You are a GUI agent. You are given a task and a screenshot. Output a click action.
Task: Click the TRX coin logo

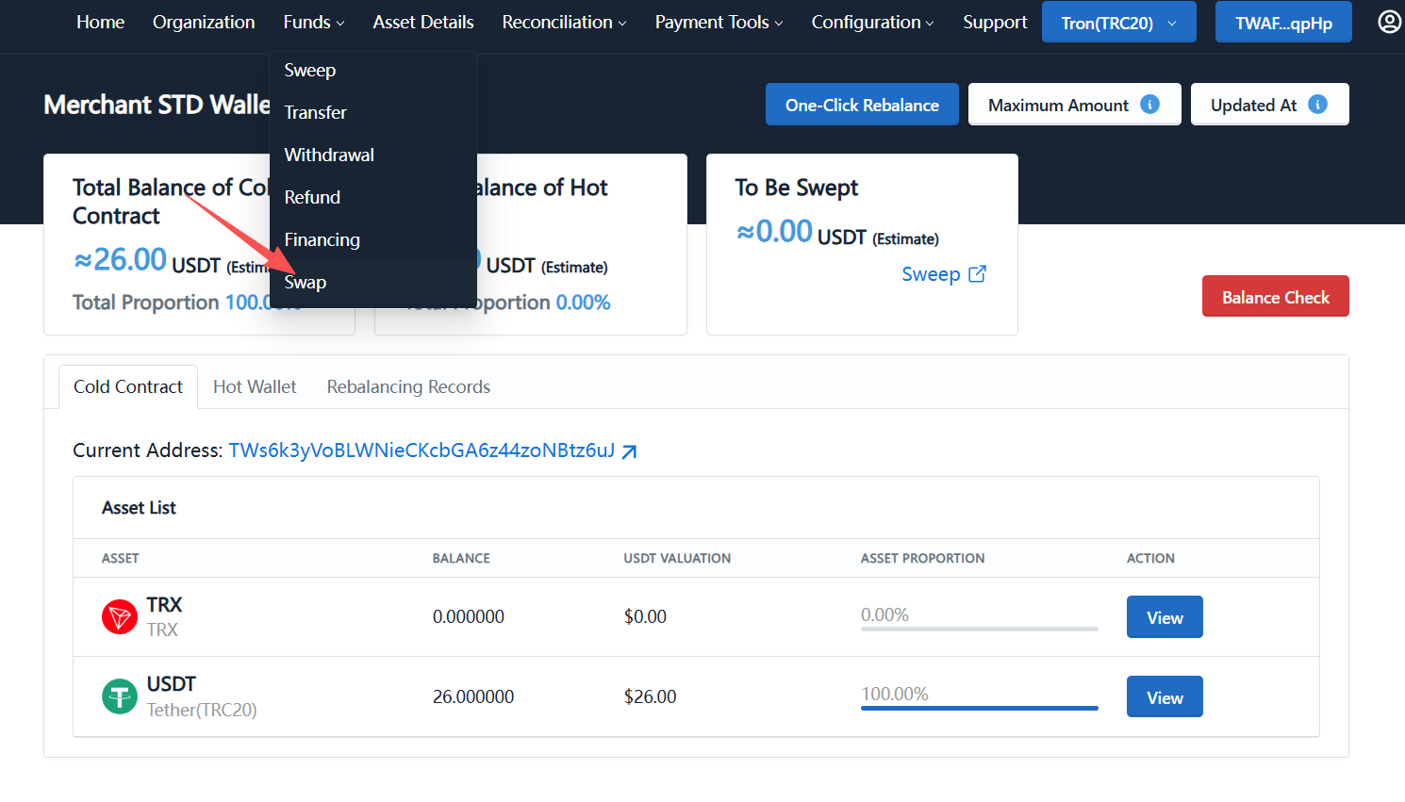click(x=120, y=617)
